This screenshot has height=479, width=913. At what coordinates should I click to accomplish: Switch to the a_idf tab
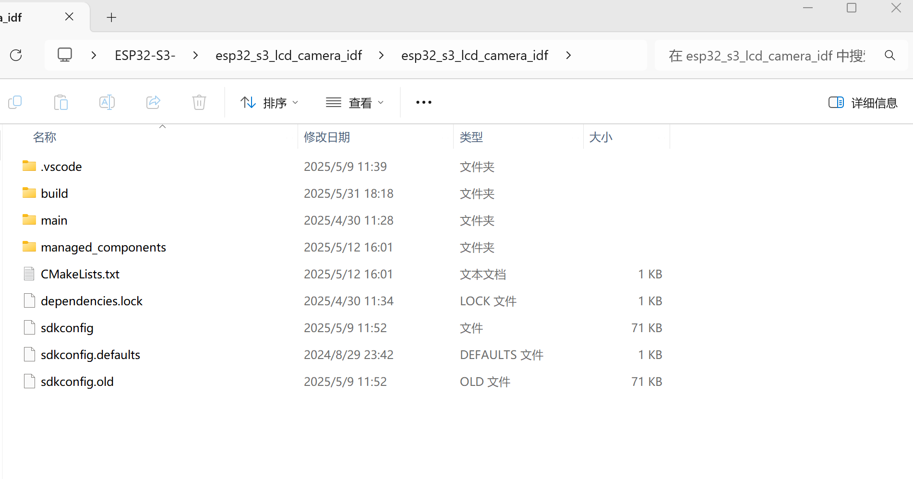29,17
